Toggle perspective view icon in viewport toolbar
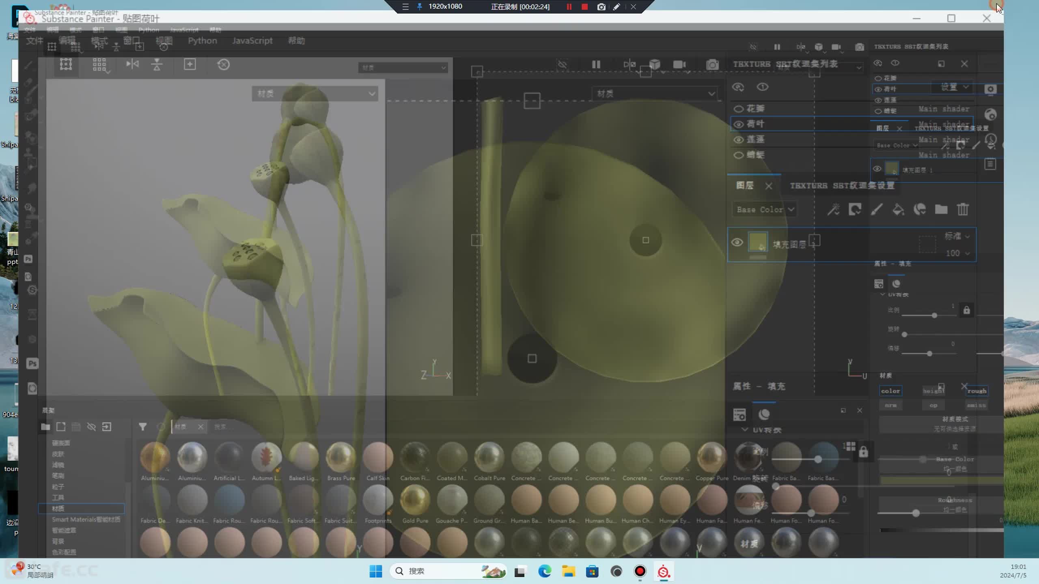Viewport: 1039px width, 584px height. (x=66, y=64)
